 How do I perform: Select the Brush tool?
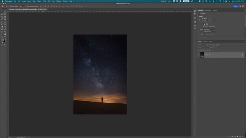(x=2, y=22)
